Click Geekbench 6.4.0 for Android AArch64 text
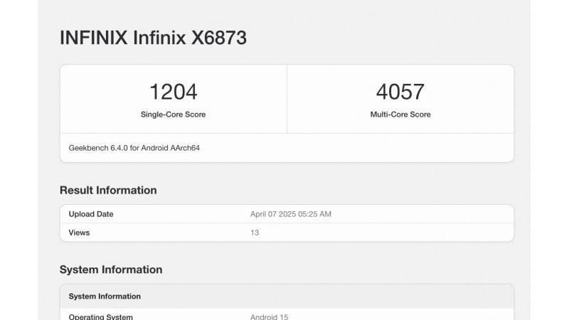 [134, 148]
